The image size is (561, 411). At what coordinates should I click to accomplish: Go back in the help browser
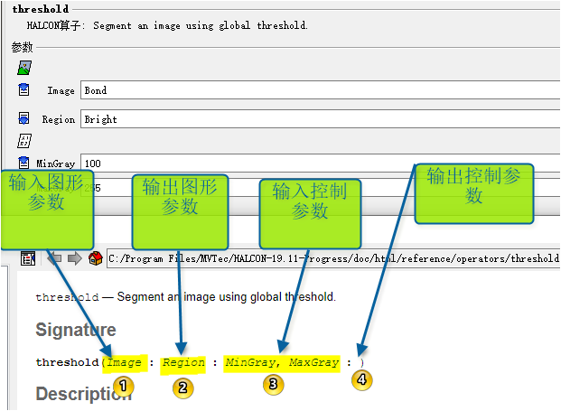(x=54, y=258)
